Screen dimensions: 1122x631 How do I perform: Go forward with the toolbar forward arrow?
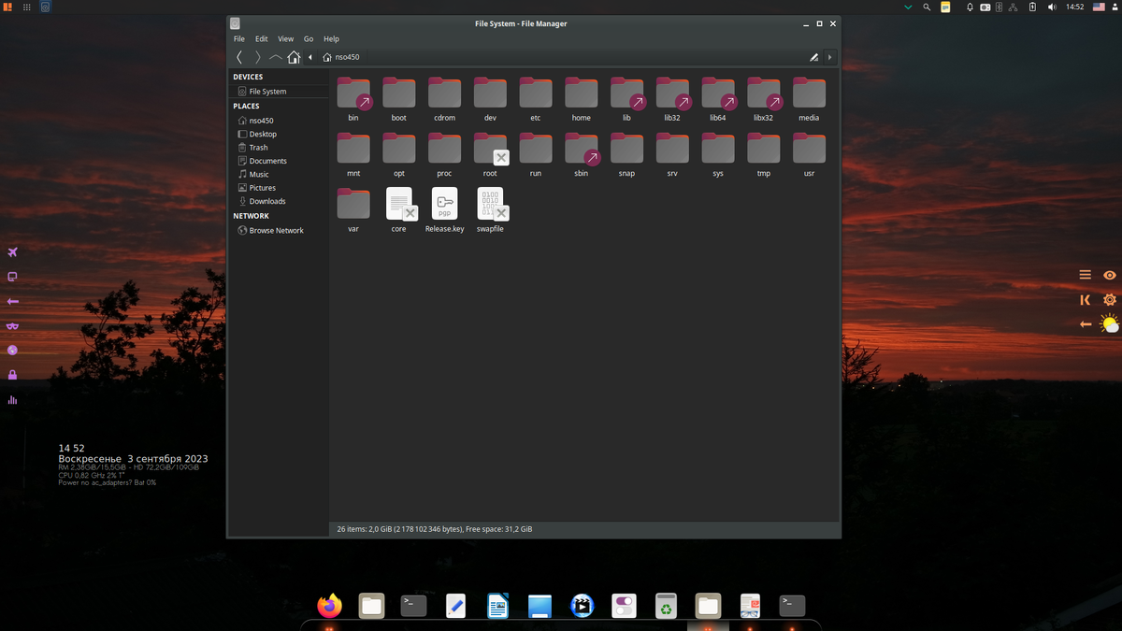pyautogui.click(x=258, y=57)
